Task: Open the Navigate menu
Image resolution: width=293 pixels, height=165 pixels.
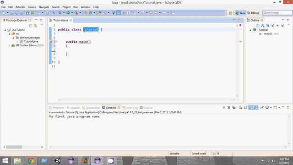Action: 44,7
